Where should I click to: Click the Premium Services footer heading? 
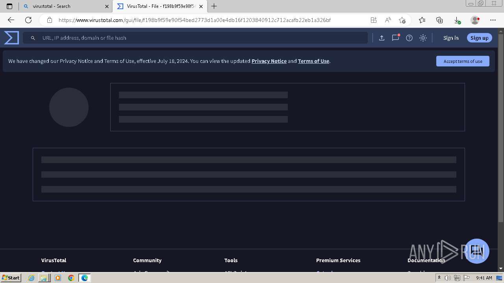338,260
